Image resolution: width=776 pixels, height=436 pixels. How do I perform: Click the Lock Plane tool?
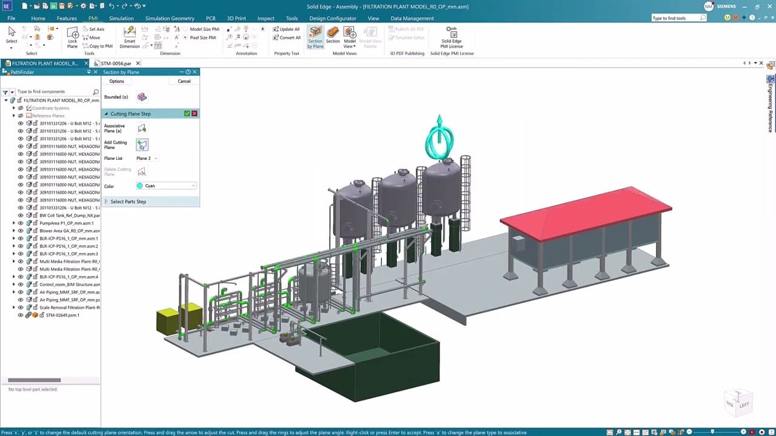click(x=72, y=38)
